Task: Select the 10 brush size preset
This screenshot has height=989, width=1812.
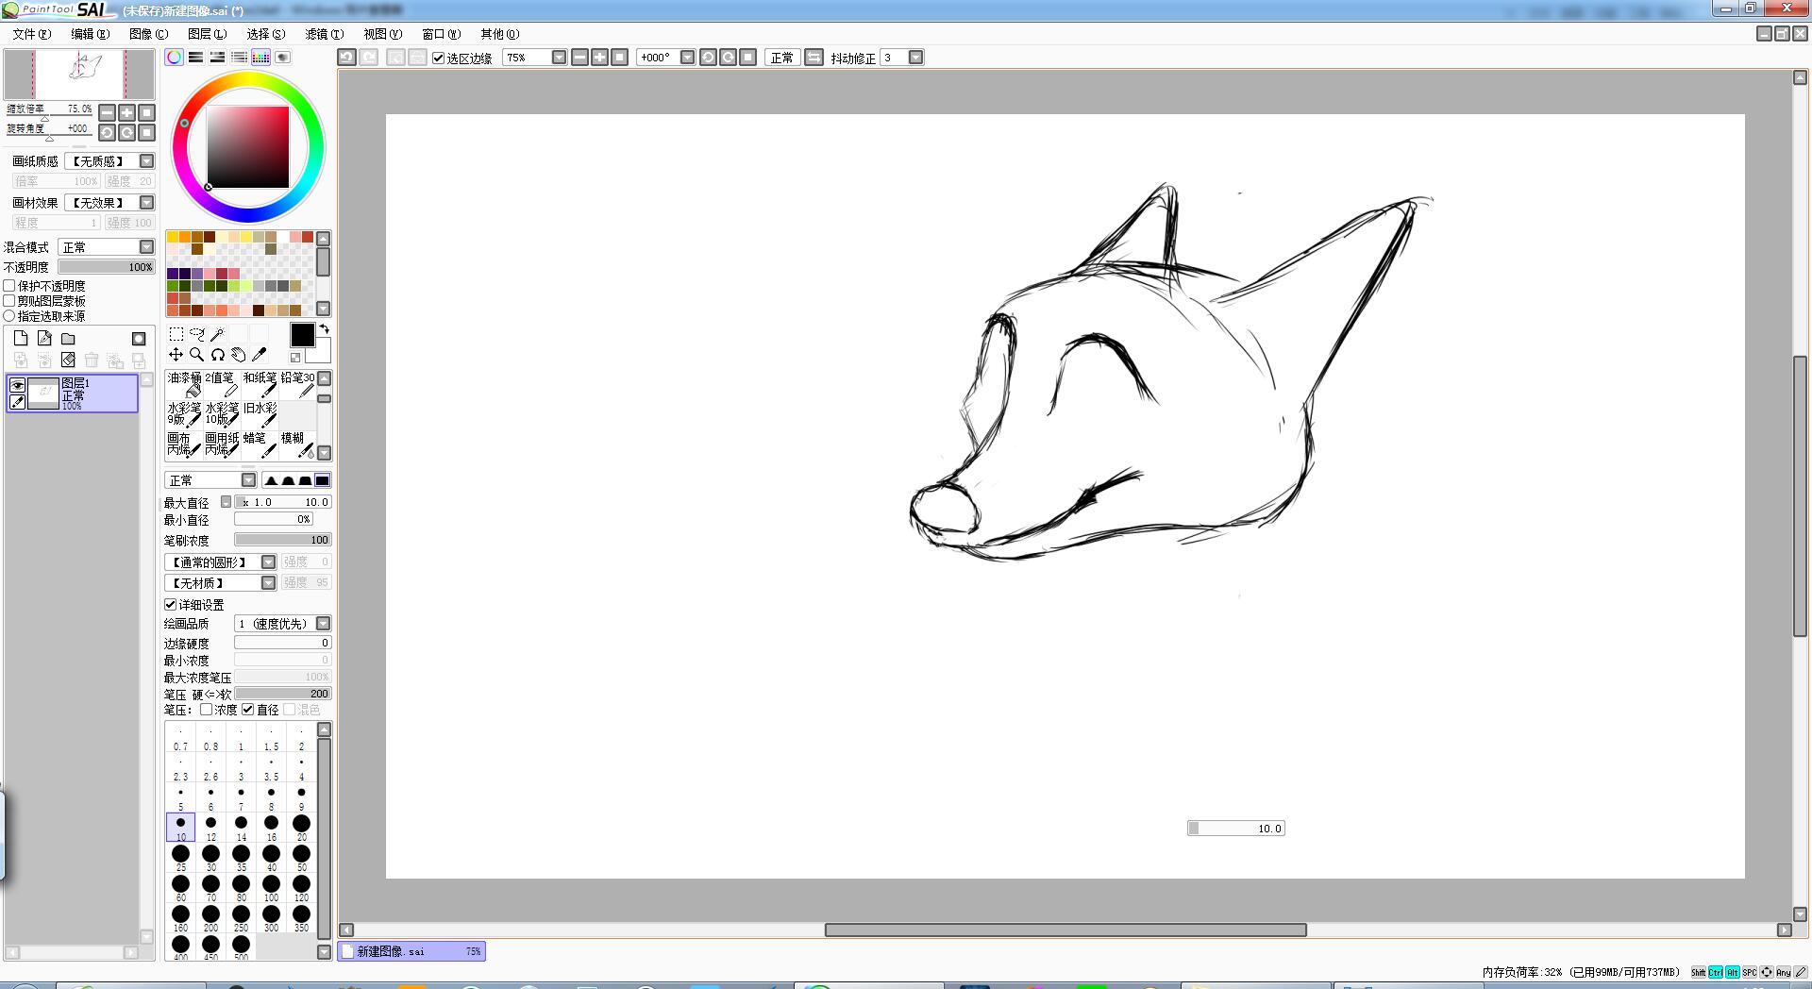Action: (x=180, y=827)
